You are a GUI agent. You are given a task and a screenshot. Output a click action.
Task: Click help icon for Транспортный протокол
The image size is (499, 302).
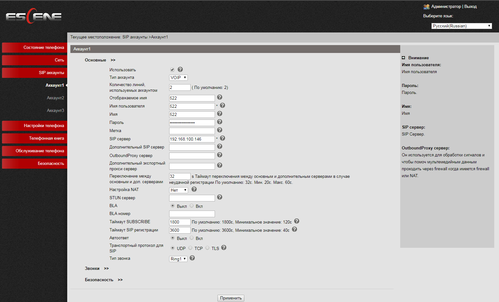coord(224,247)
